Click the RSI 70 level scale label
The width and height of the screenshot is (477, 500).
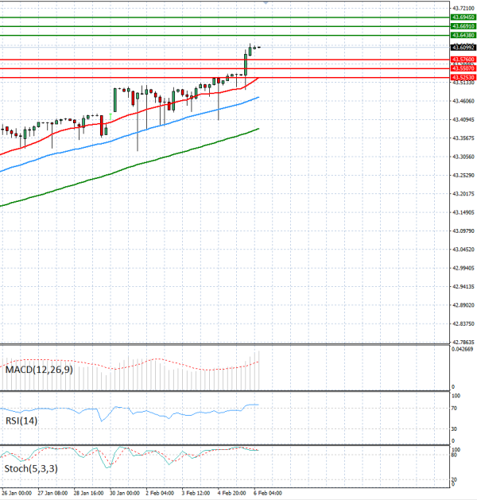pos(455,408)
